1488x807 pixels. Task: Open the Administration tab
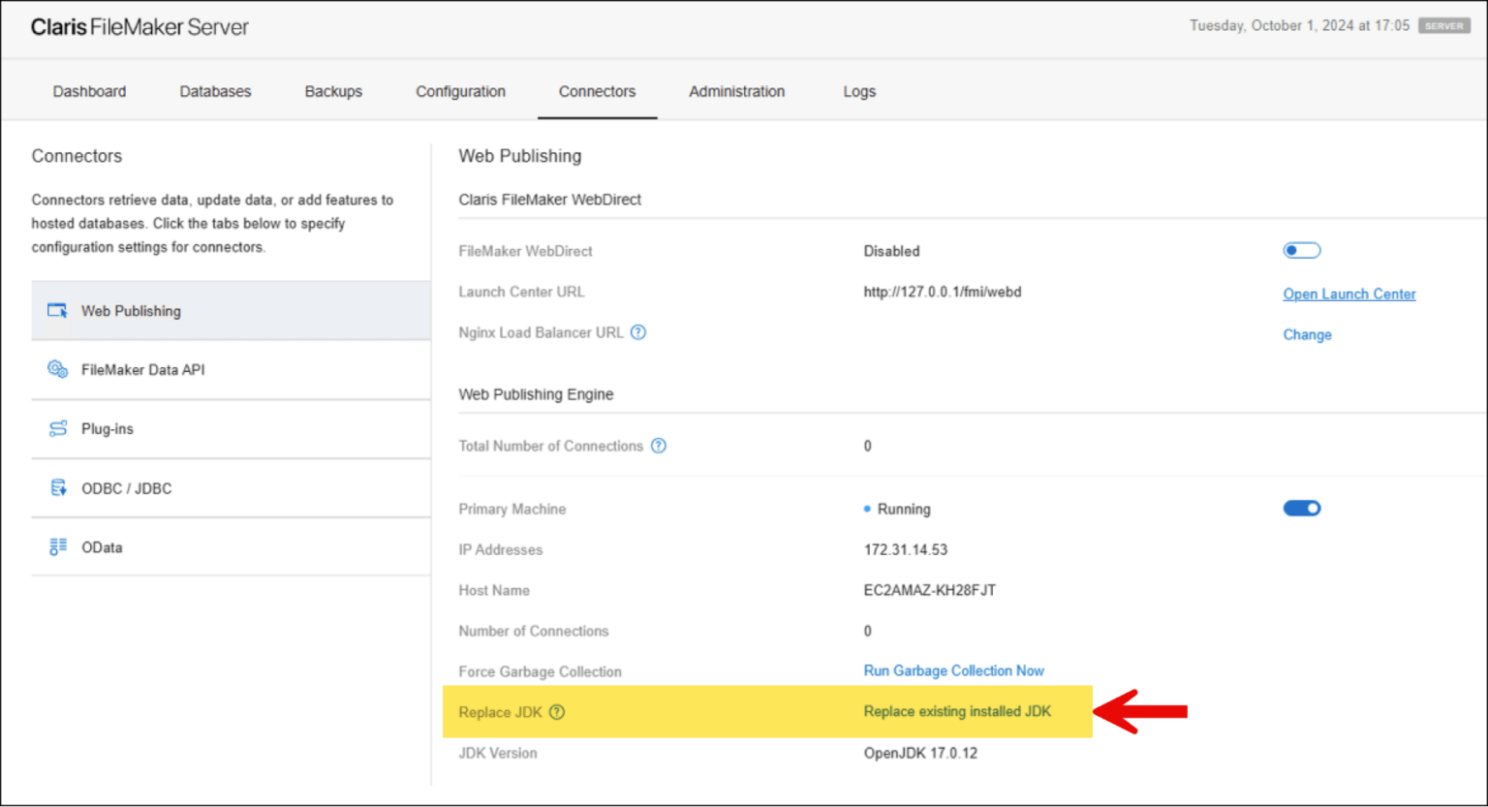click(736, 91)
